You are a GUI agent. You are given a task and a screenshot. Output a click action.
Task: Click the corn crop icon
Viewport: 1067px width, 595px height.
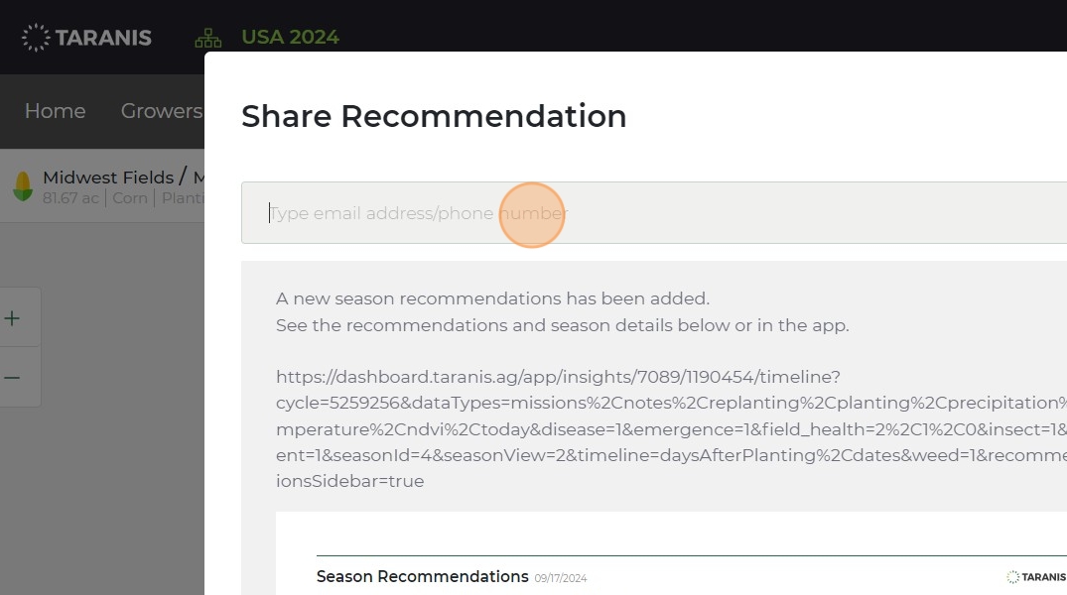pyautogui.click(x=22, y=186)
